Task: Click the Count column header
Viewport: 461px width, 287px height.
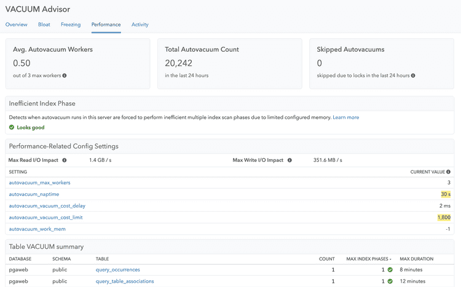Action: (327, 259)
